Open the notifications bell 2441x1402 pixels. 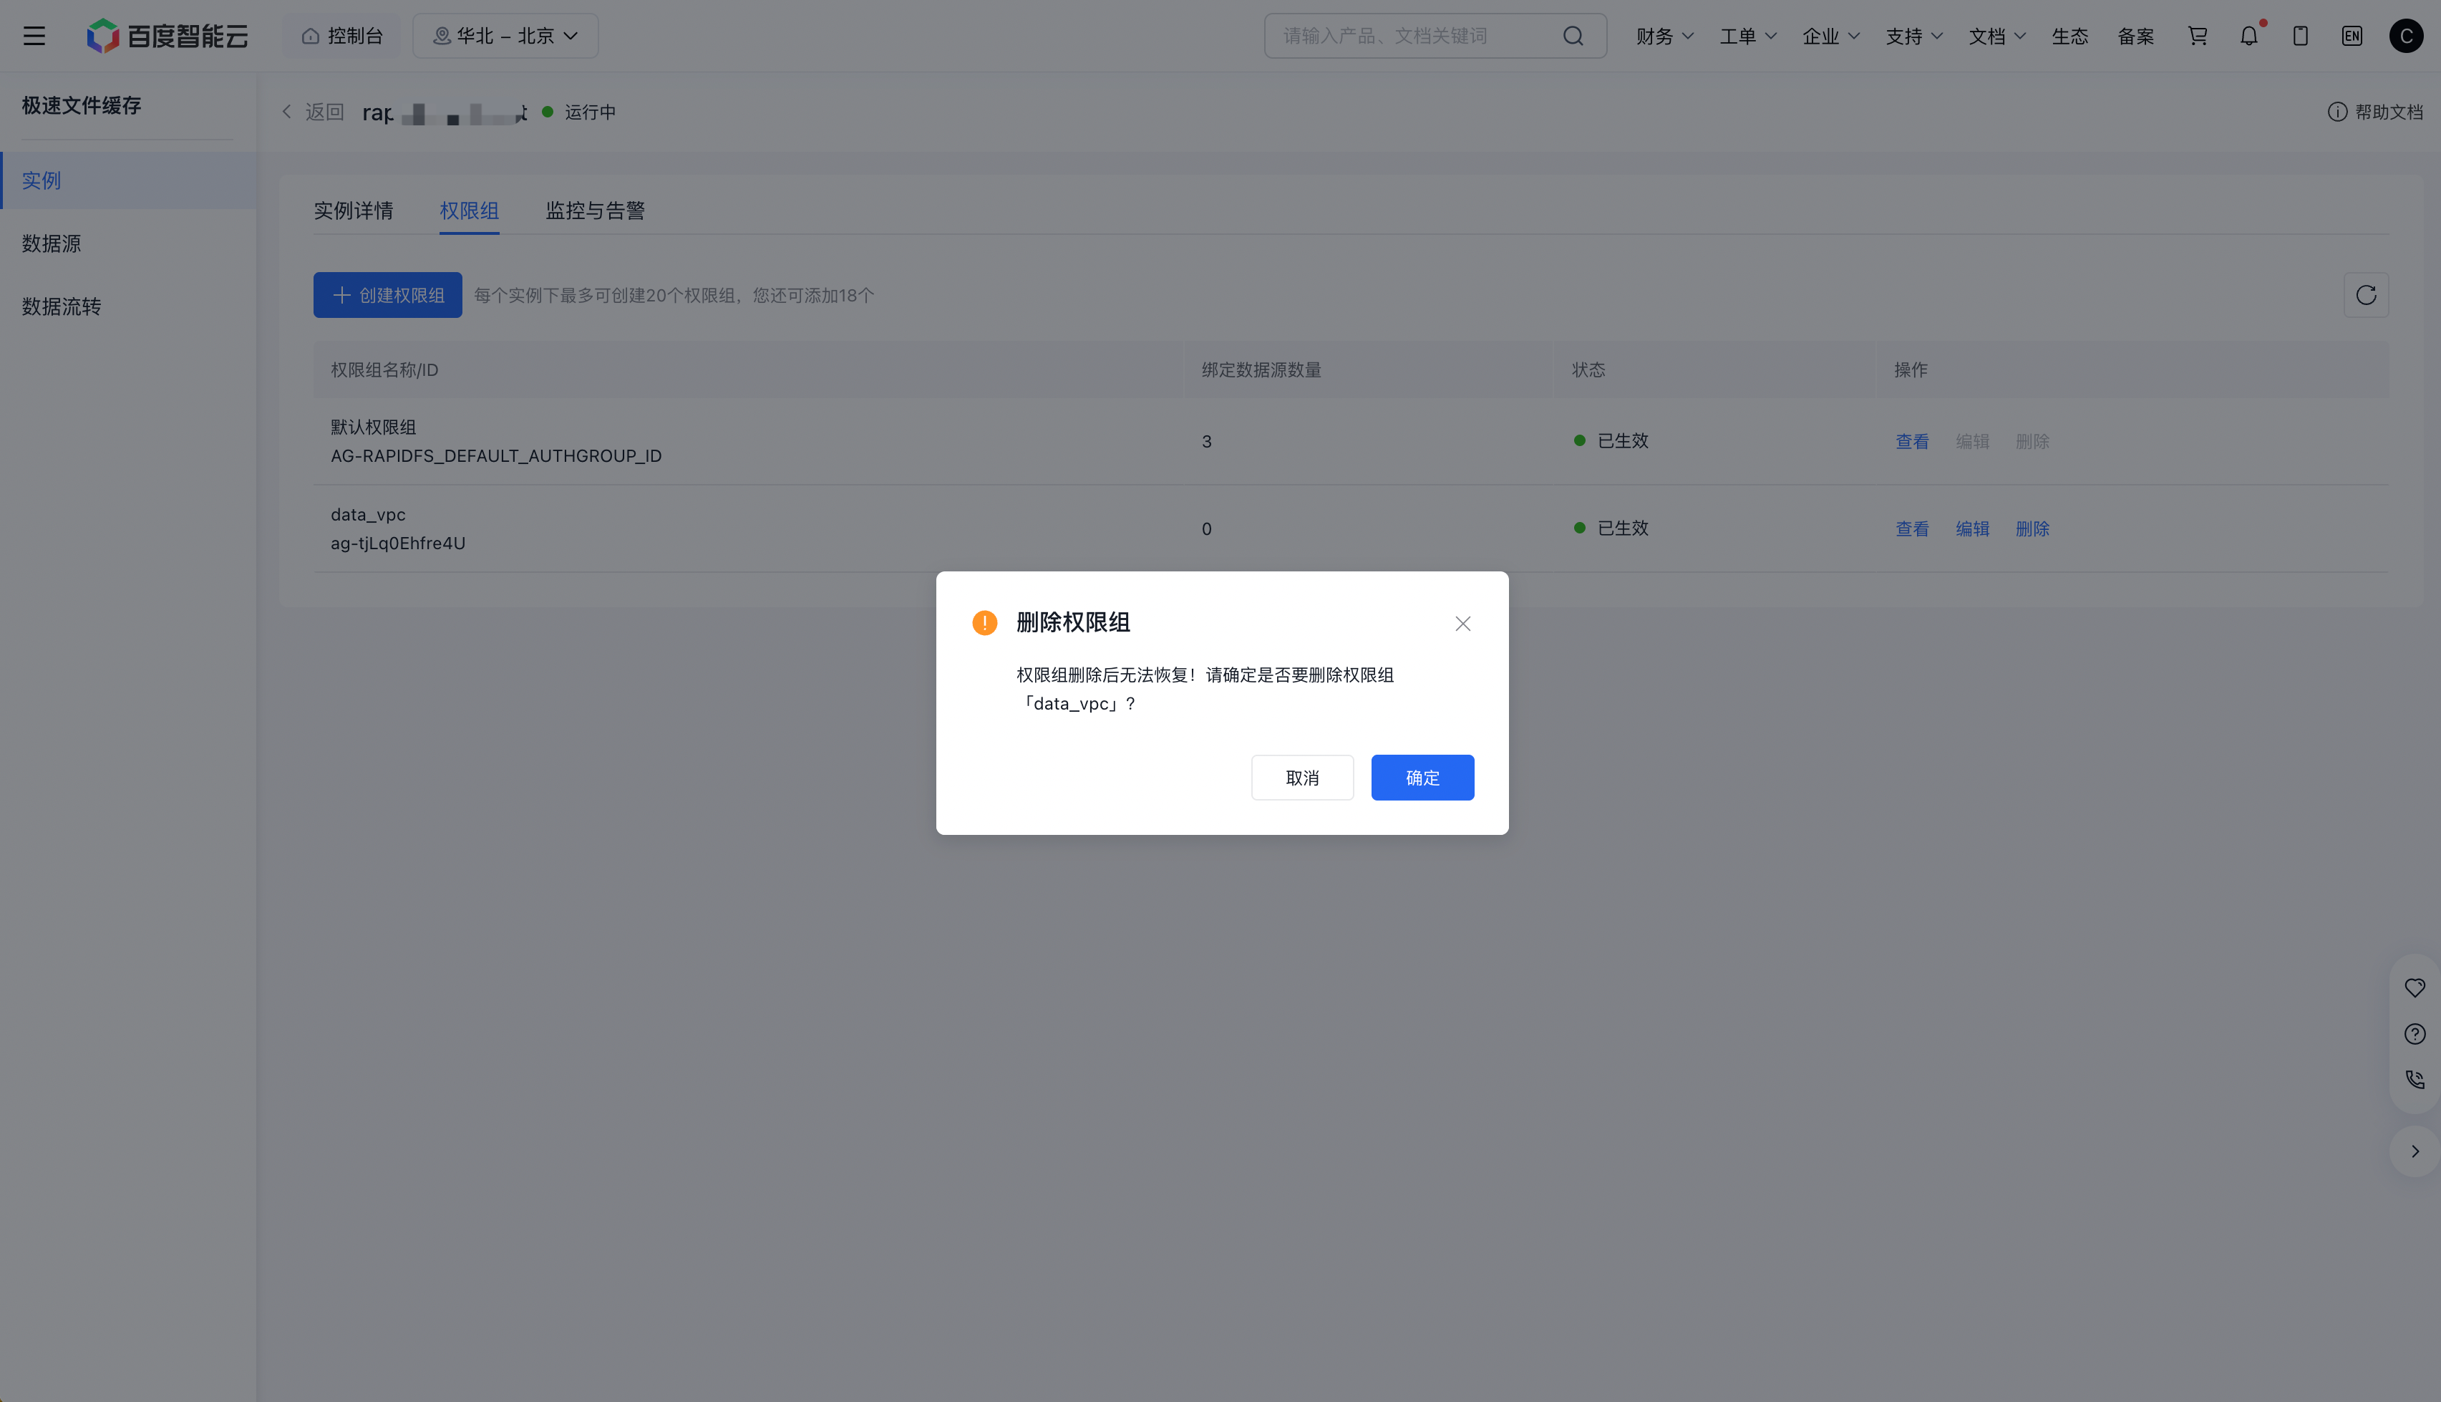2248,36
